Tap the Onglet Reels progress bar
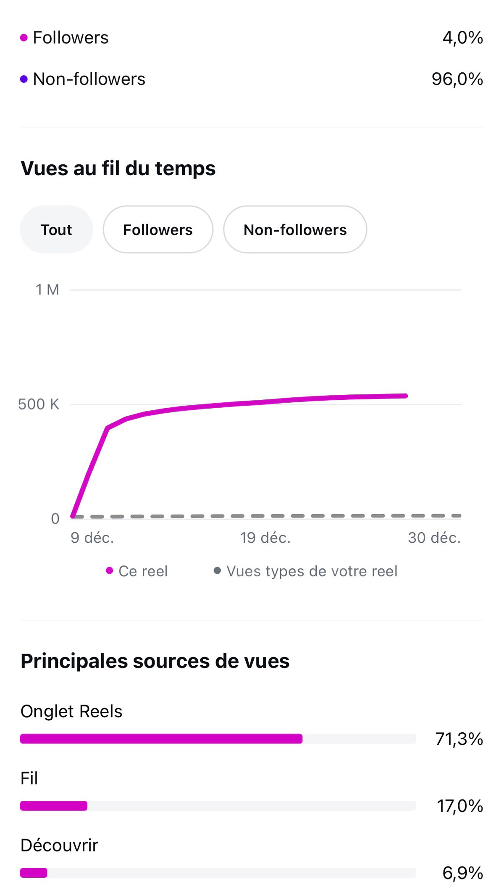Viewport: 504px width, 895px height. (x=218, y=739)
